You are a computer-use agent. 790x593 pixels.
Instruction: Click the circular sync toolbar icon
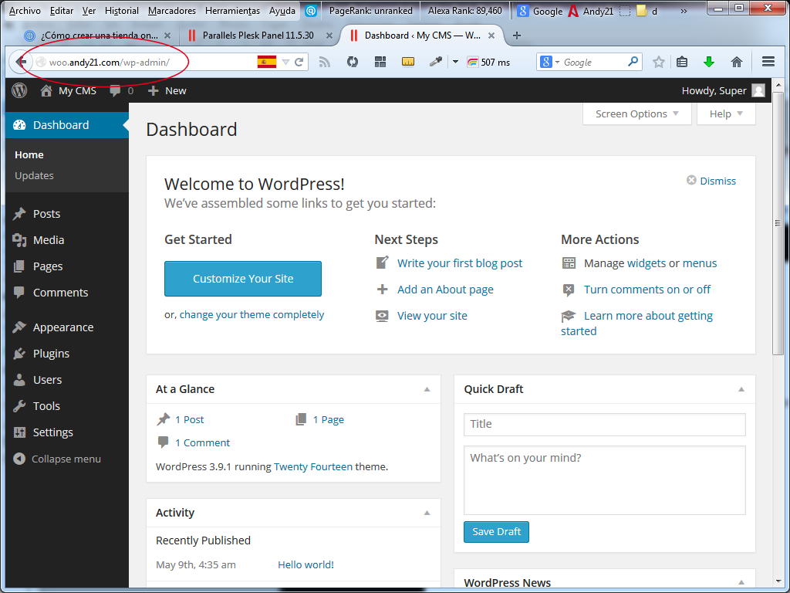353,62
